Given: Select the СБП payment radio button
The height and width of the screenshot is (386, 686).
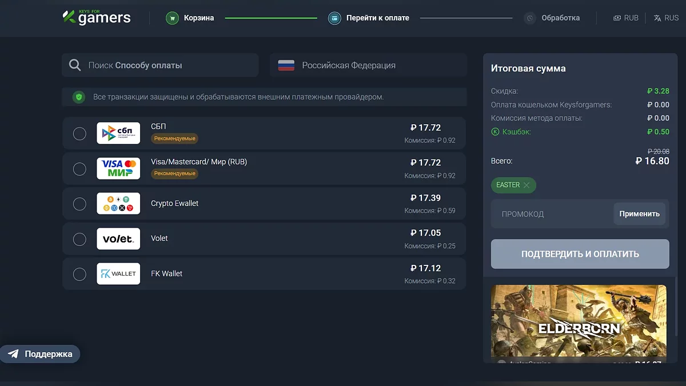Looking at the screenshot, I should (x=79, y=133).
